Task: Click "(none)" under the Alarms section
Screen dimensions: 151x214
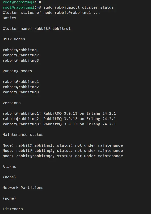Action: pyautogui.click(x=9, y=177)
